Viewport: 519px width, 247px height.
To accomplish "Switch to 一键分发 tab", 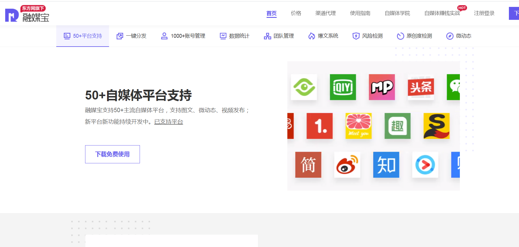I will click(x=136, y=36).
